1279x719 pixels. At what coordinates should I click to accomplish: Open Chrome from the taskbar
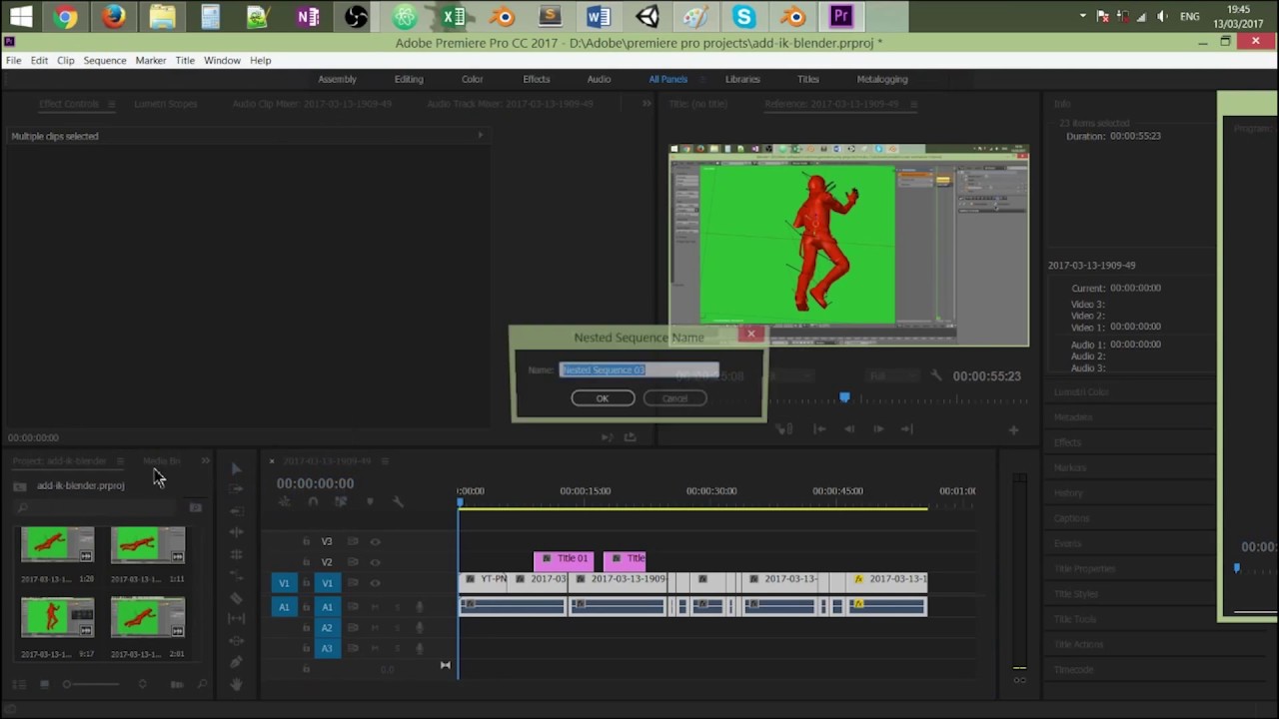(66, 16)
